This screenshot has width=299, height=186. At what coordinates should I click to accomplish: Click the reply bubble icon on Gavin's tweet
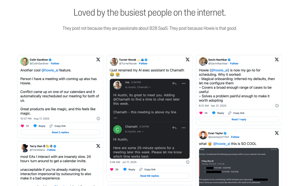coord(214,113)
